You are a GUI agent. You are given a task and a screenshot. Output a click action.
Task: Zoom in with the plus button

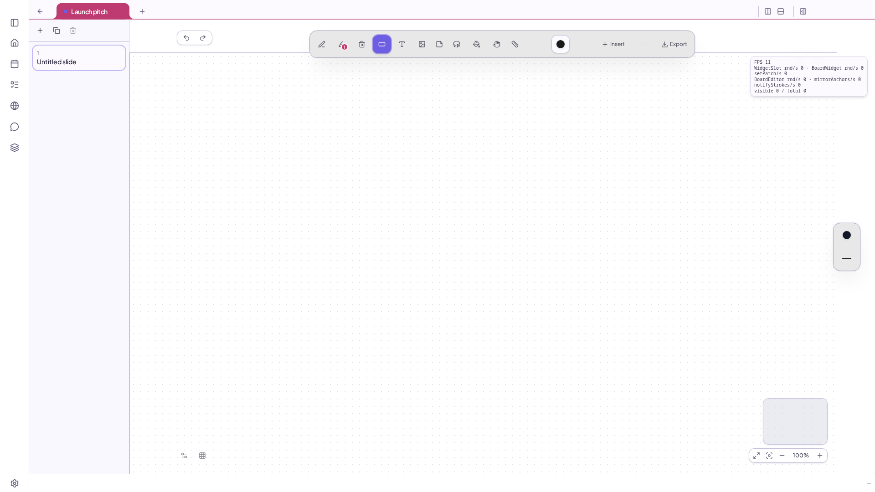(x=820, y=456)
